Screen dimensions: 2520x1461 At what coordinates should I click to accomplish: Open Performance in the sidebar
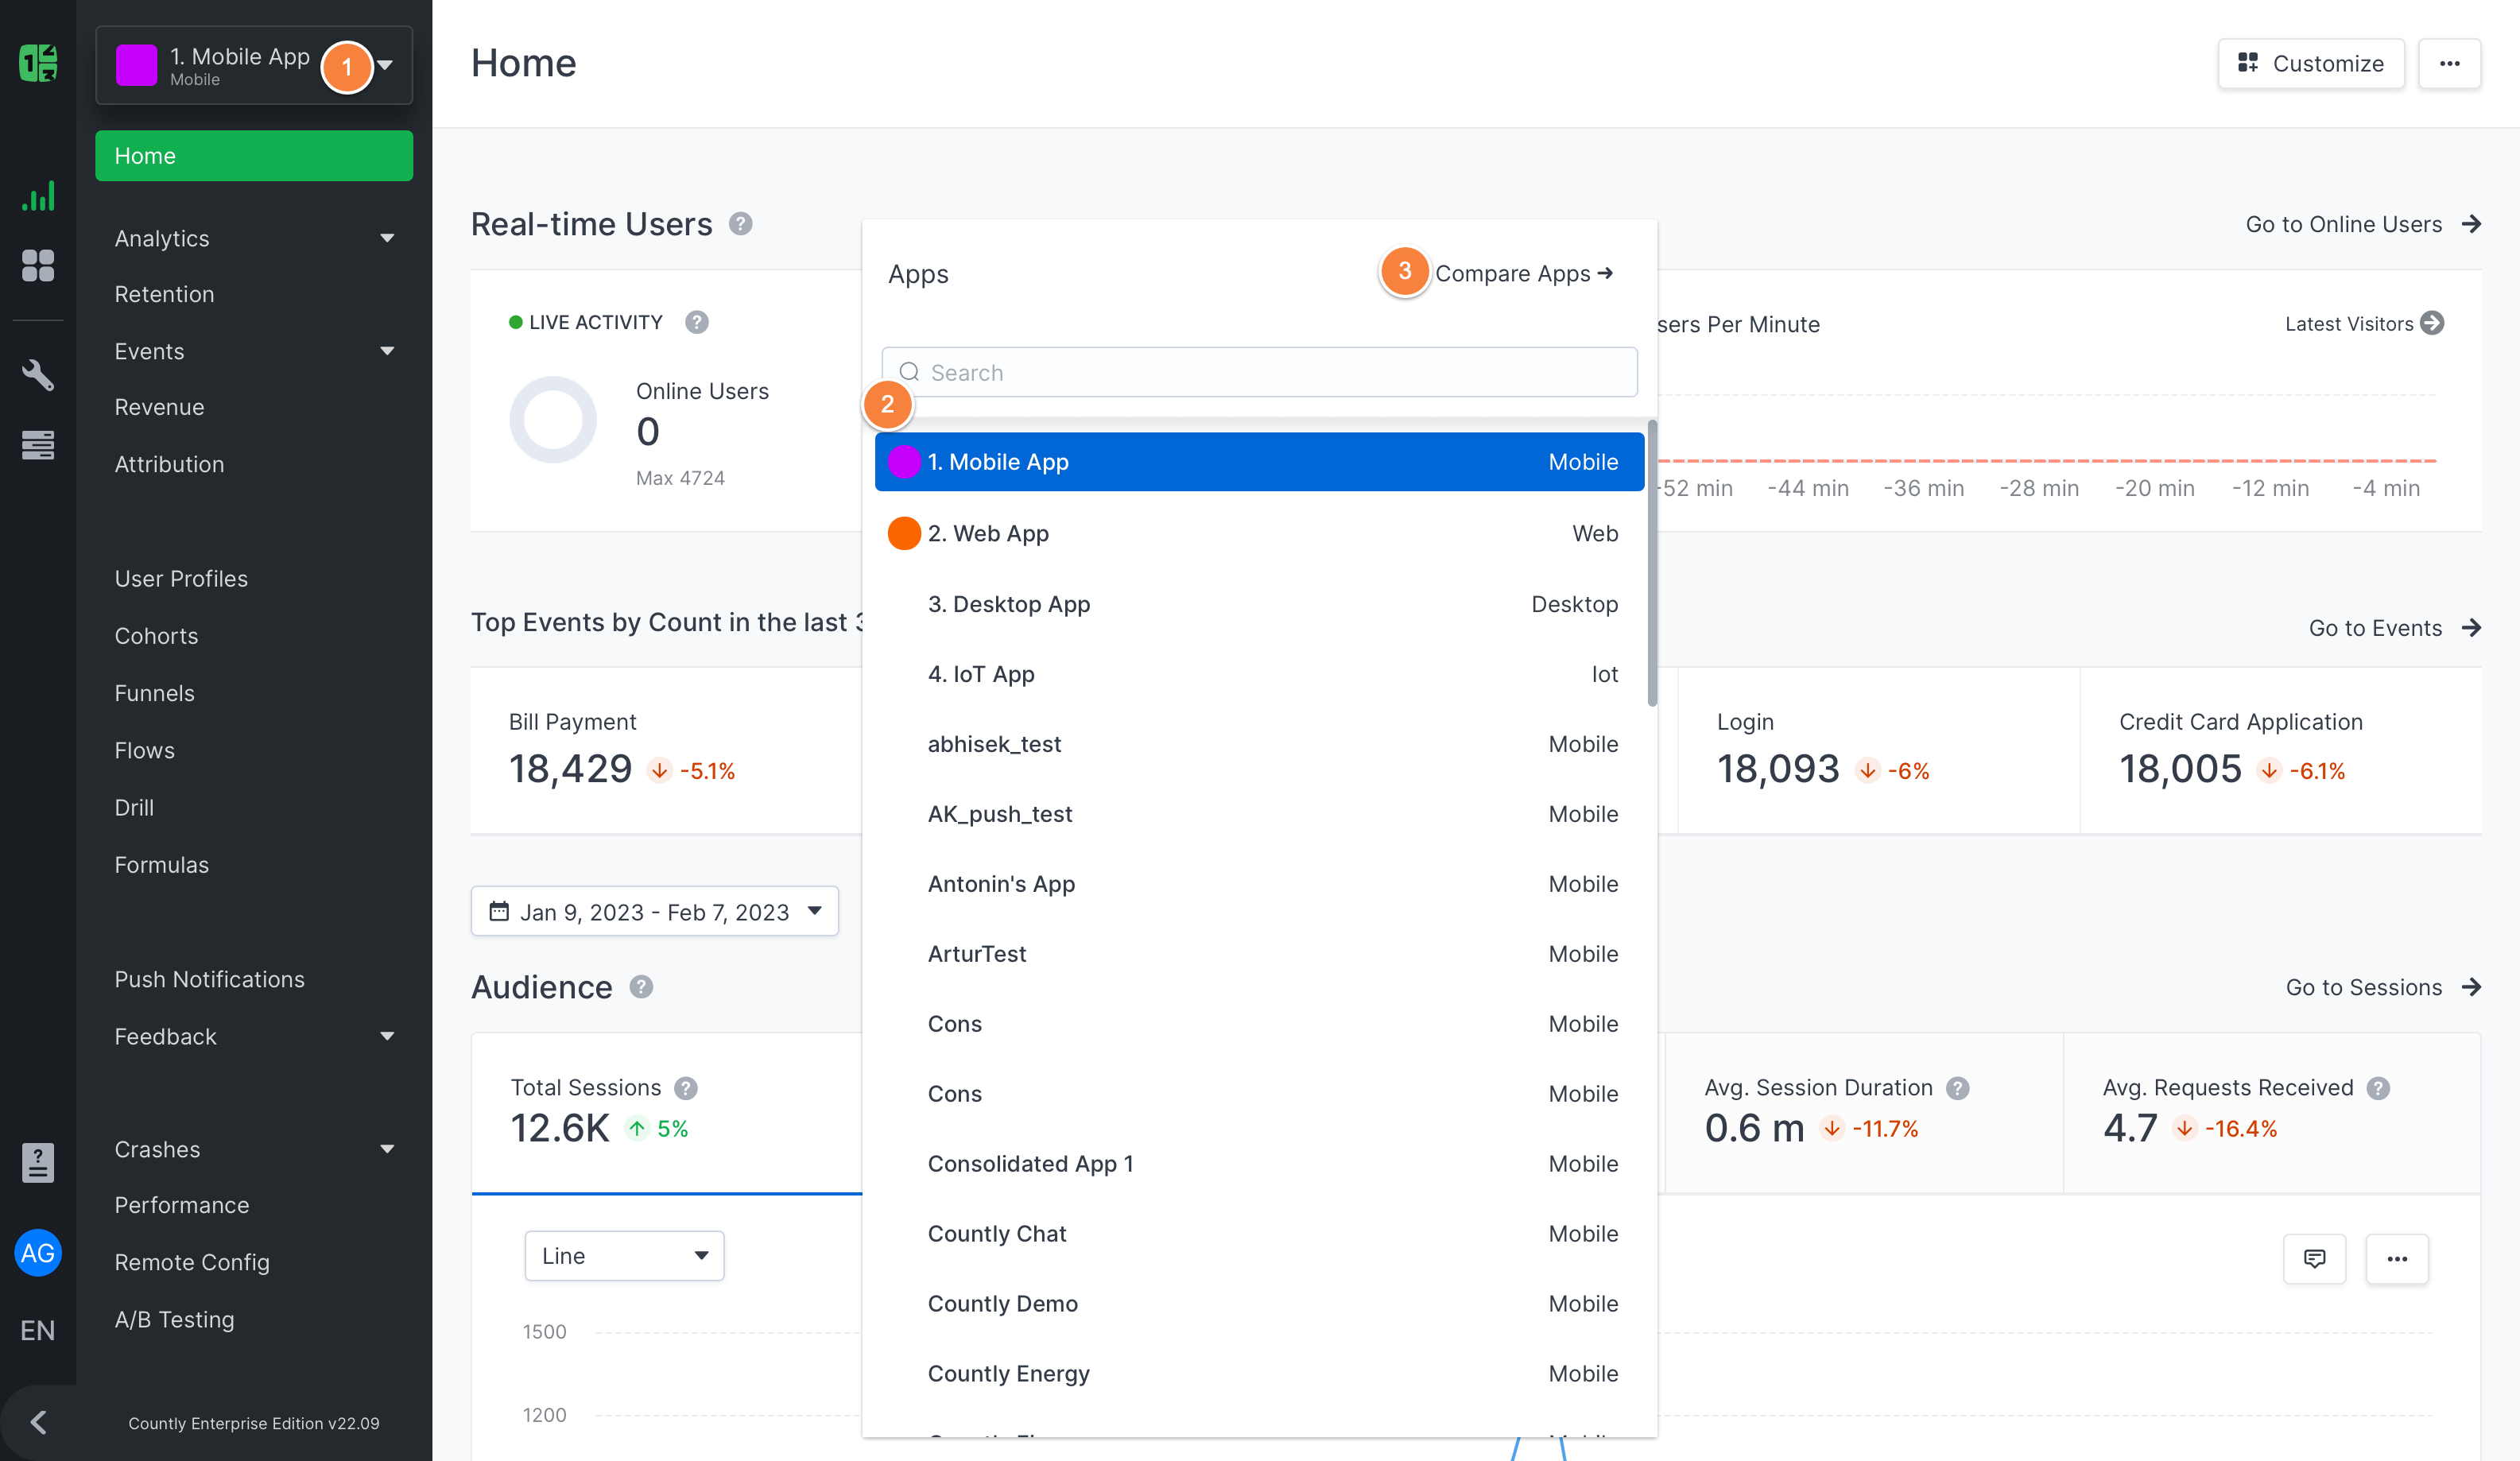pyautogui.click(x=182, y=1205)
